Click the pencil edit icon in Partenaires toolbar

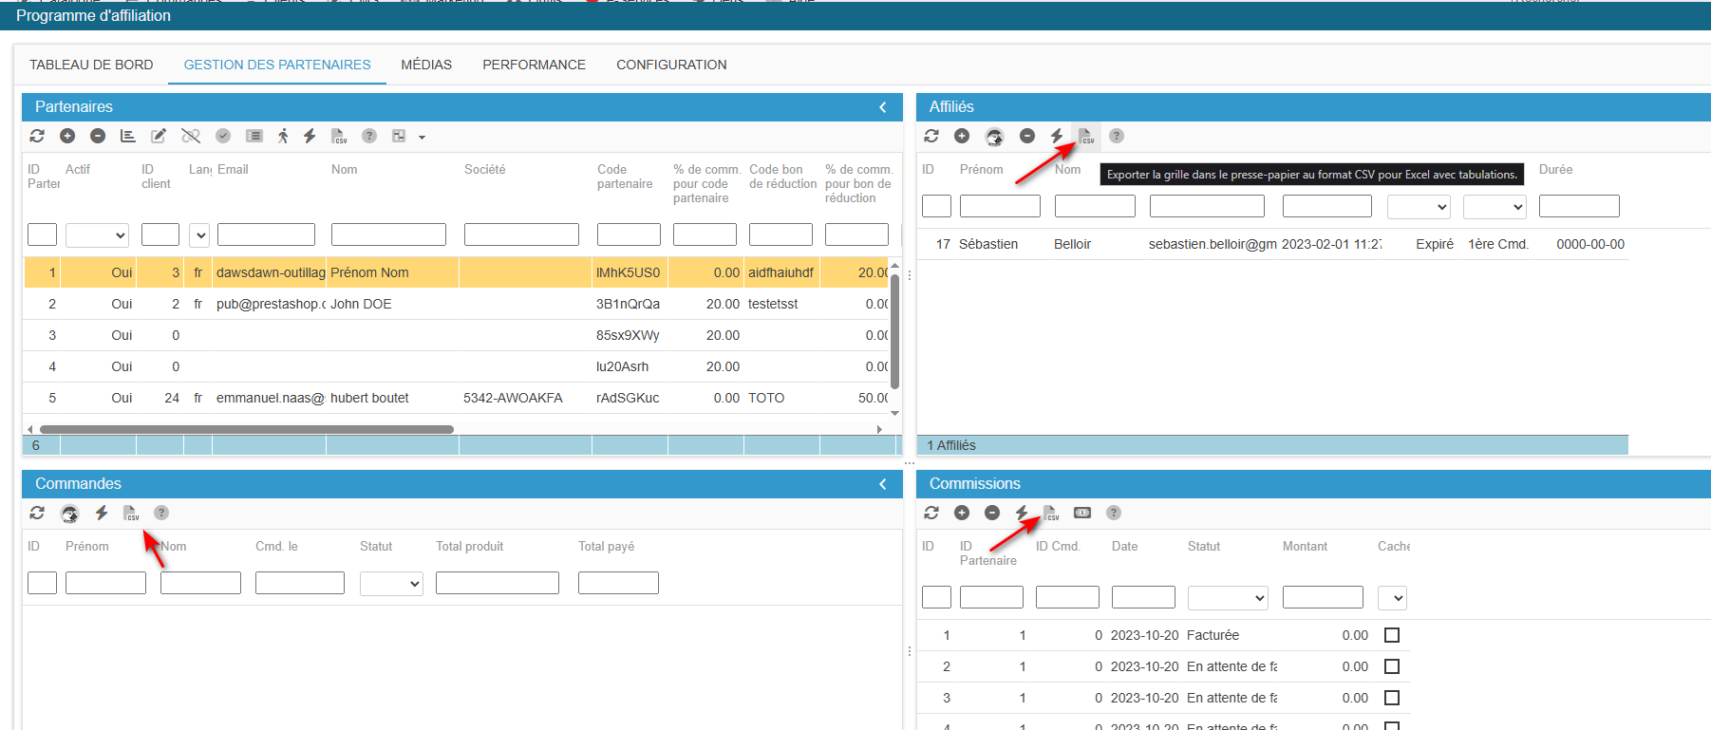(159, 136)
